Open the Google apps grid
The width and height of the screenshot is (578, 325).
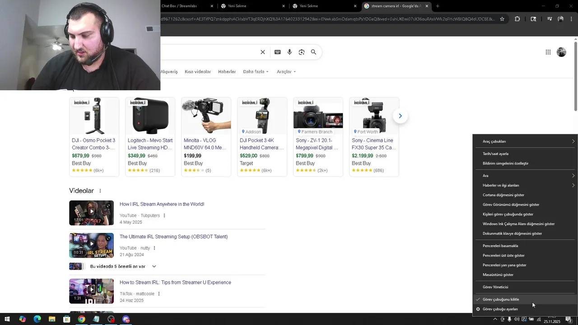tap(548, 52)
